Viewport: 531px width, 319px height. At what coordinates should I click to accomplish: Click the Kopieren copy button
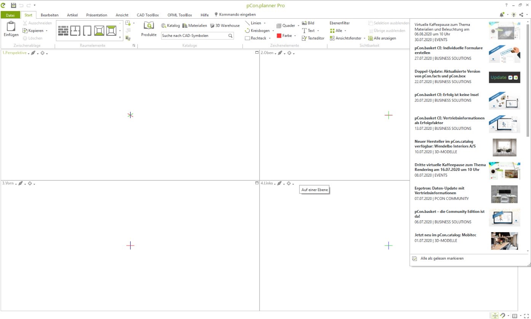point(33,30)
